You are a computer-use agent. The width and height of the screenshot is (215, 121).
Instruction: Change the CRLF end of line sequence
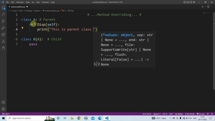pos(171,114)
